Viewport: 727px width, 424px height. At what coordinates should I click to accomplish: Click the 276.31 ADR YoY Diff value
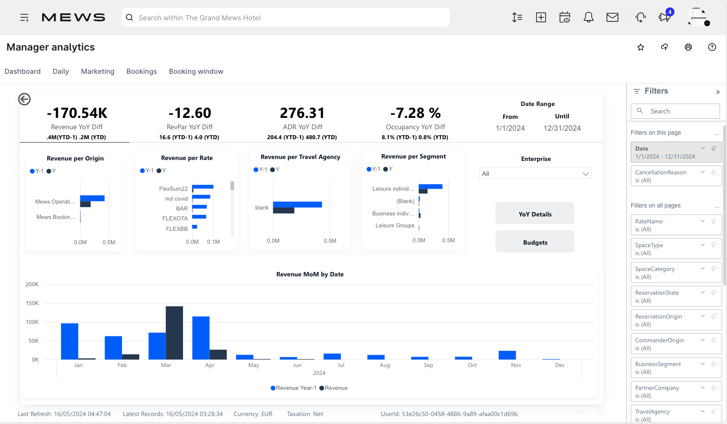[303, 113]
